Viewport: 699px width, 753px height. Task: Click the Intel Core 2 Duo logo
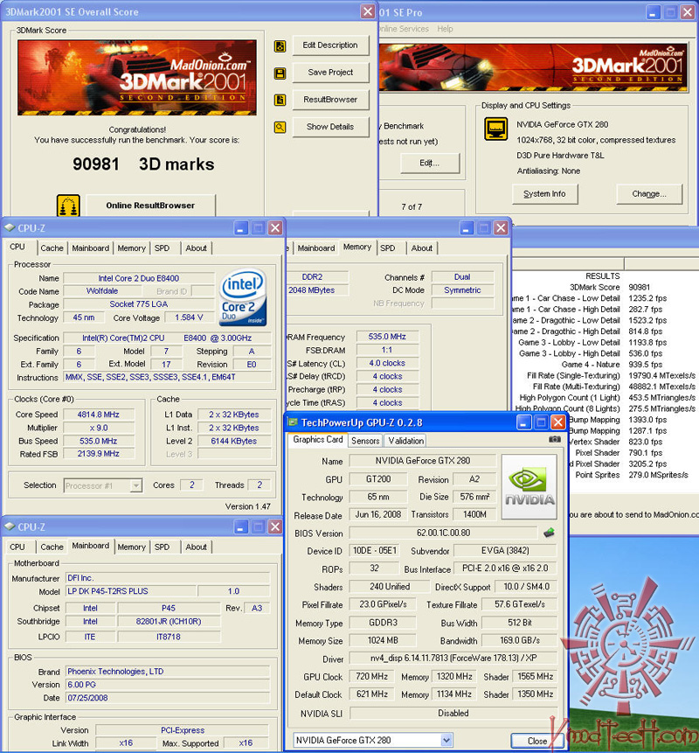(x=243, y=297)
